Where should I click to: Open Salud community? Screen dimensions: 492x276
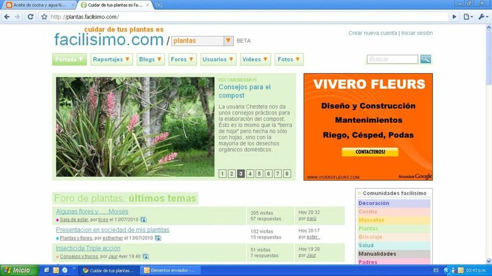pos(394,245)
